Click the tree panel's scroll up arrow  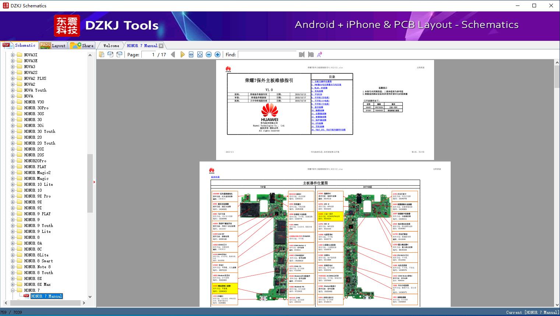tap(90, 55)
